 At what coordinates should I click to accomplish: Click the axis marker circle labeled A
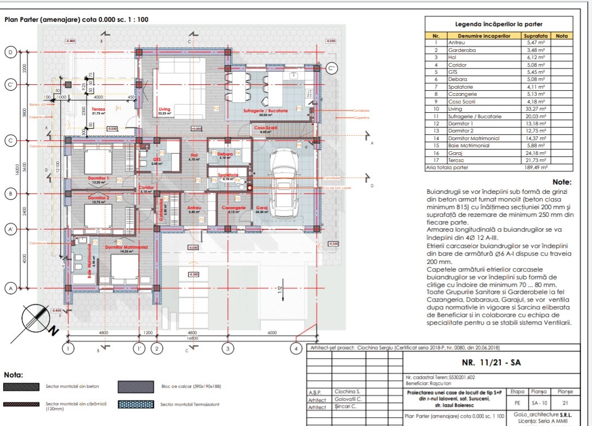(x=10, y=288)
